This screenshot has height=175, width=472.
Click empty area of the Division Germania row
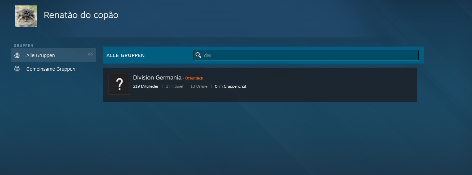pos(324,85)
